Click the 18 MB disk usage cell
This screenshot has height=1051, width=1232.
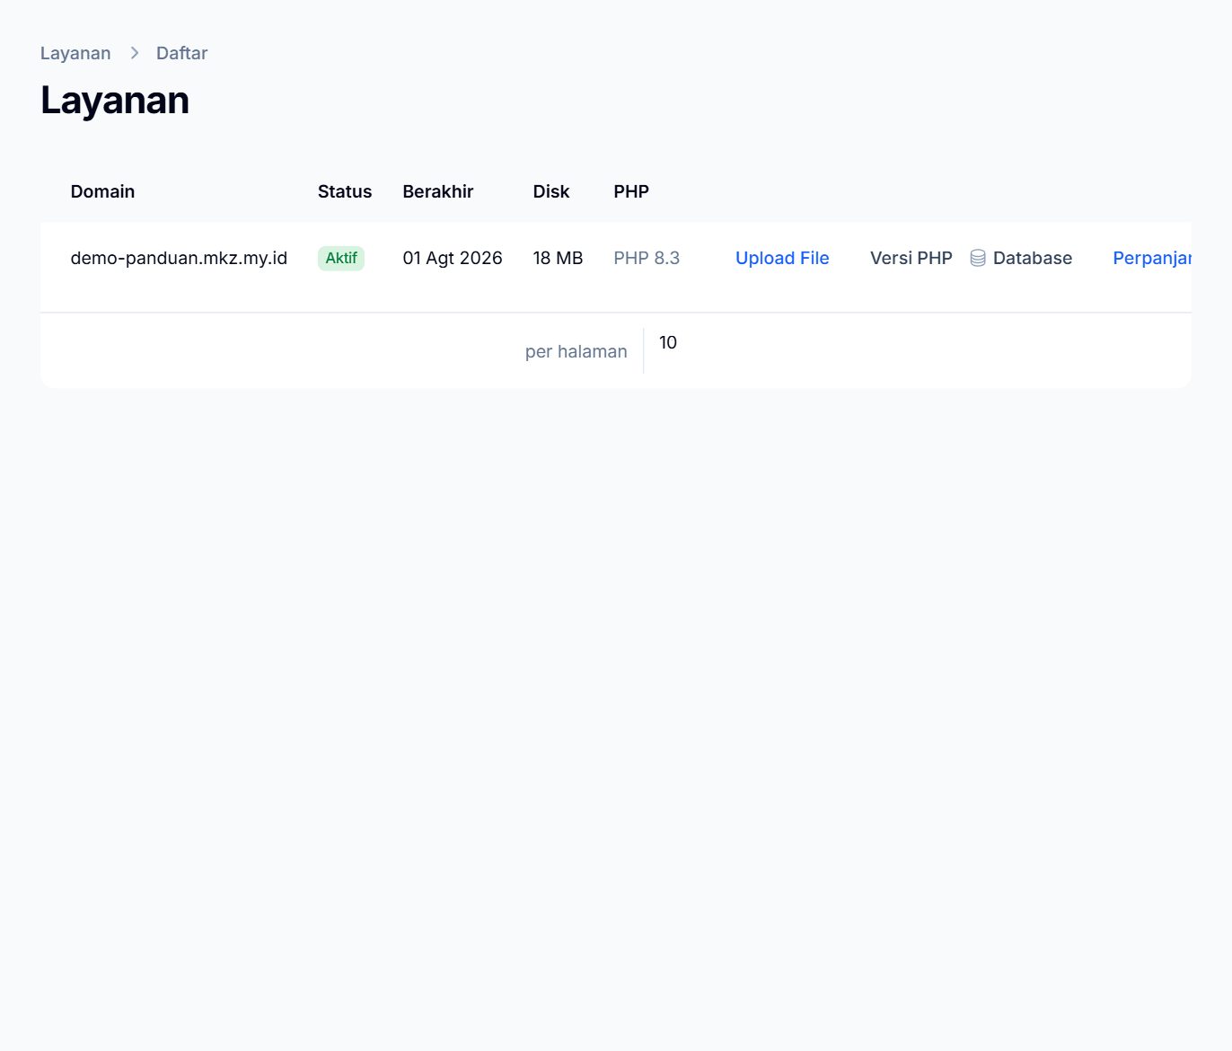558,258
